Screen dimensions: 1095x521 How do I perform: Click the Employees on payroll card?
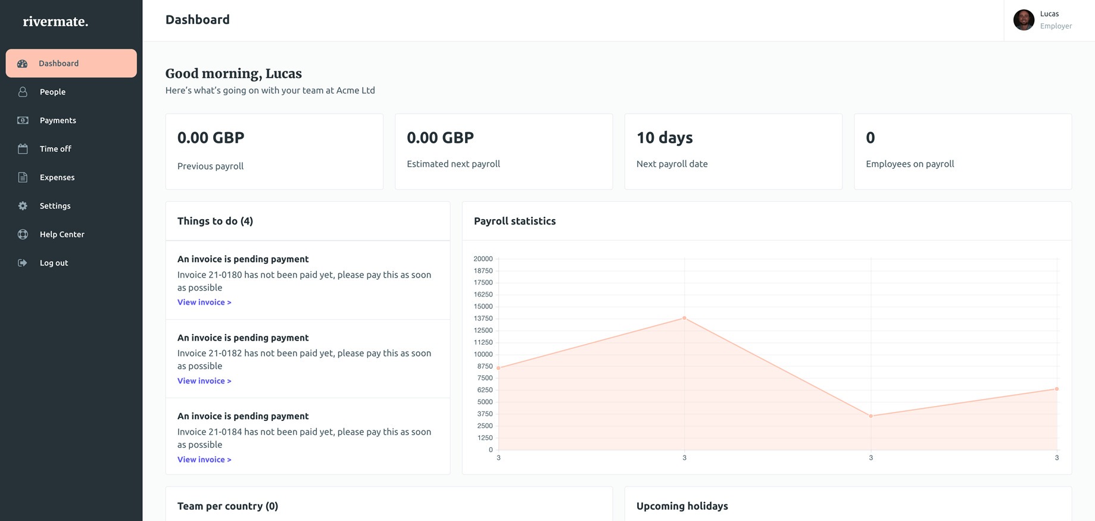(962, 152)
